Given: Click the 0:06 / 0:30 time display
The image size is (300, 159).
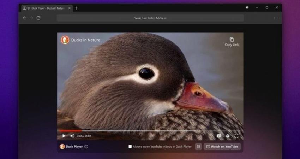Looking at the screenshot, I should (84, 136).
